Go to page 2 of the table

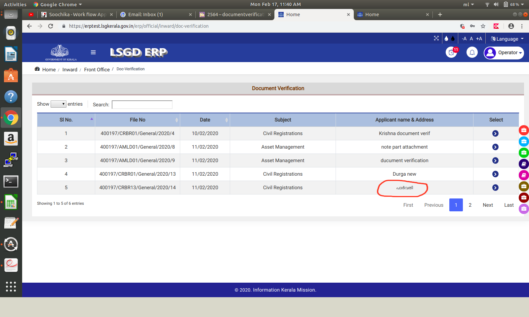click(x=470, y=205)
